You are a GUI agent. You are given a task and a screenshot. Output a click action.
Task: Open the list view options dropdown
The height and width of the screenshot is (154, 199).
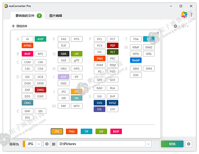click(185, 26)
